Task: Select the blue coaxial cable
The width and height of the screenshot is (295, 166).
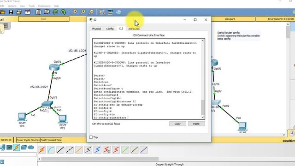Action: [97, 150]
